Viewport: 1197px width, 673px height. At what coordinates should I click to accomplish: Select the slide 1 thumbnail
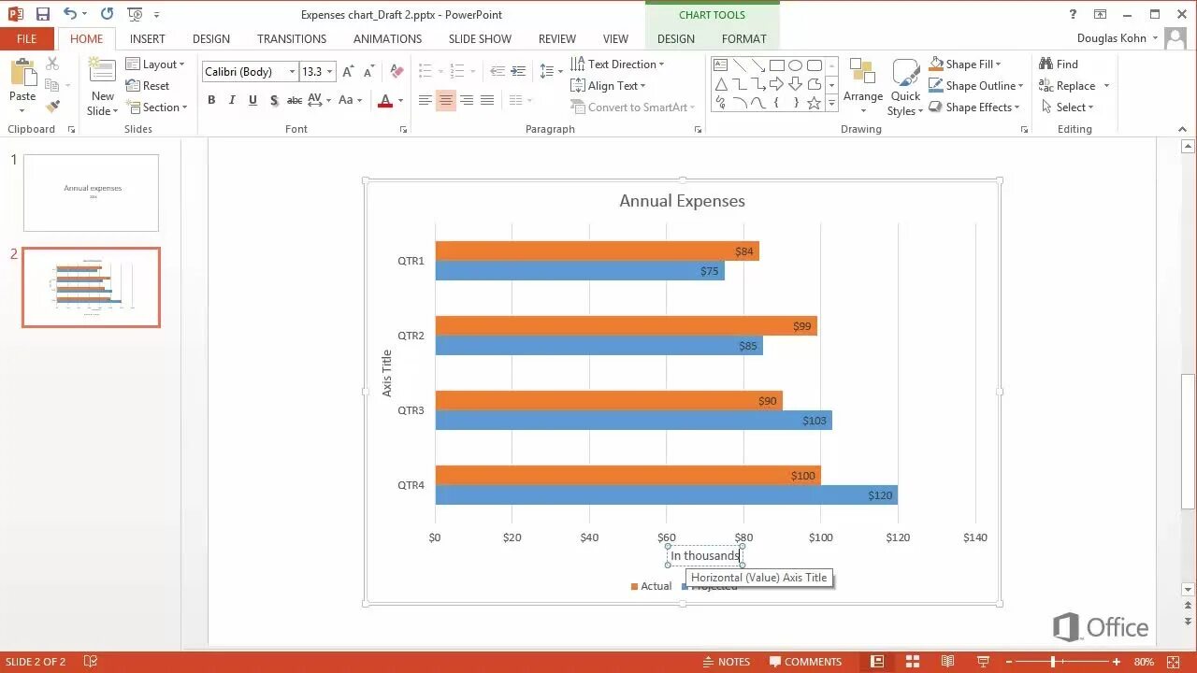click(x=91, y=193)
